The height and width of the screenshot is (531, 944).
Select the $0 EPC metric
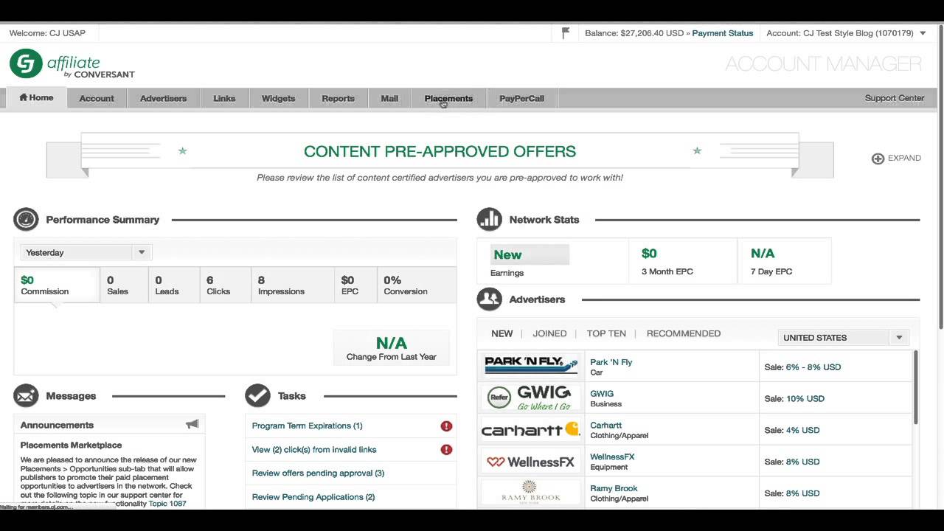point(355,285)
